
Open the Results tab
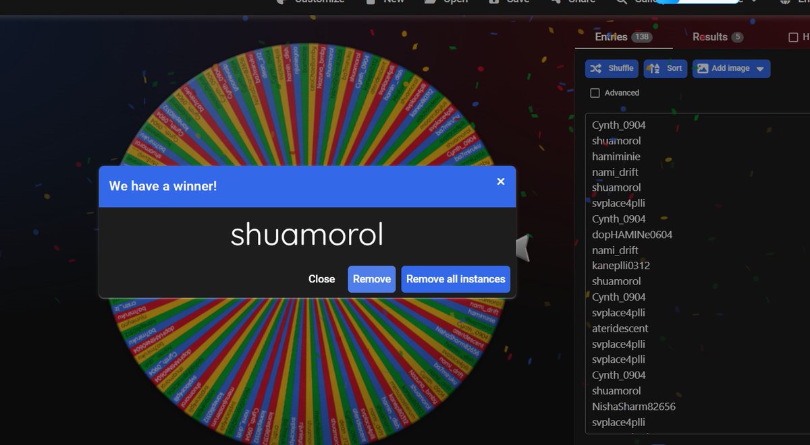click(x=718, y=37)
